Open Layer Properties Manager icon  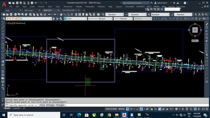pyautogui.click(x=4, y=19)
